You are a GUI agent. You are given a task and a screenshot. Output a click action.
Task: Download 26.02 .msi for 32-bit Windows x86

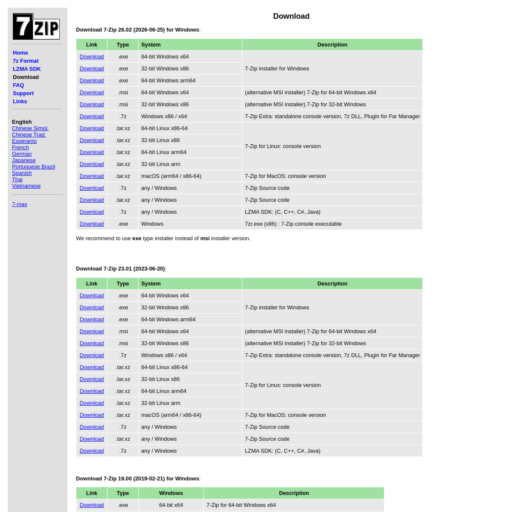coord(92,105)
